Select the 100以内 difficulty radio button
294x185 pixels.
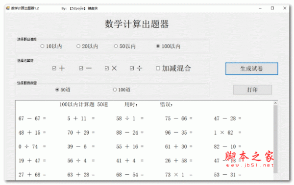tap(168, 46)
